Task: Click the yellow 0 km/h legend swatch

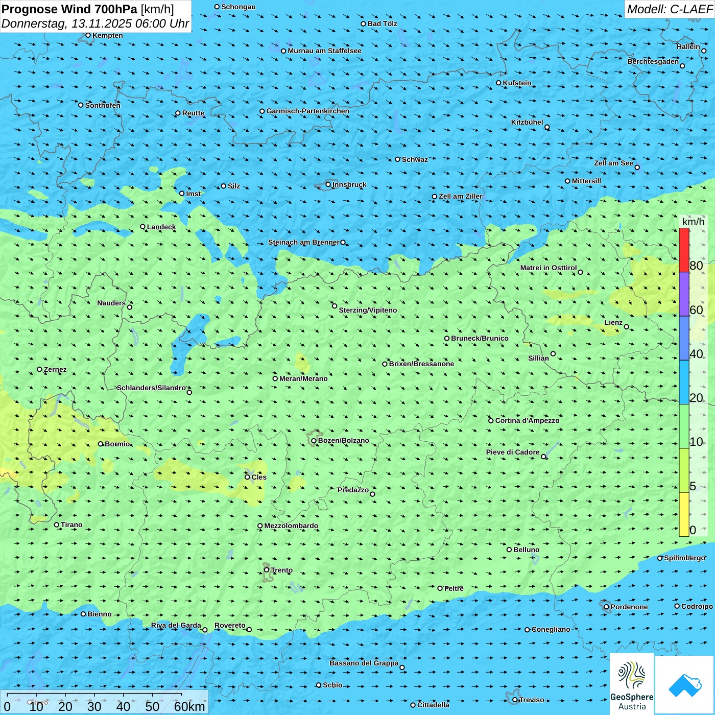Action: tap(684, 514)
